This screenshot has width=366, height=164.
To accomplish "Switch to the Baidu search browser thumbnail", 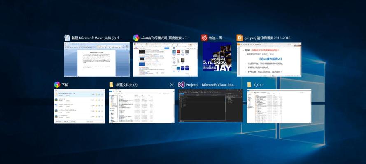I will 165,59.
